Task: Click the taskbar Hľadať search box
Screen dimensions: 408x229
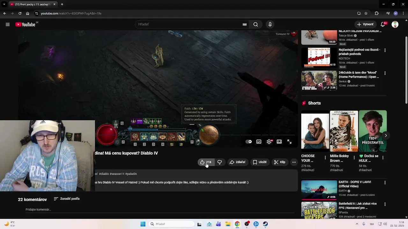Action: pos(172,224)
